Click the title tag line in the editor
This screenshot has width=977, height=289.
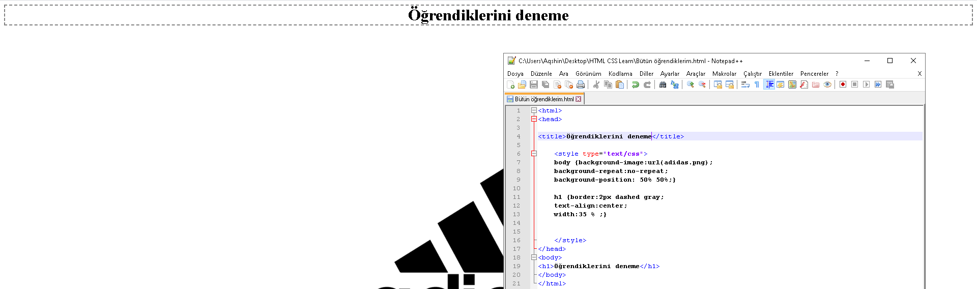(611, 136)
